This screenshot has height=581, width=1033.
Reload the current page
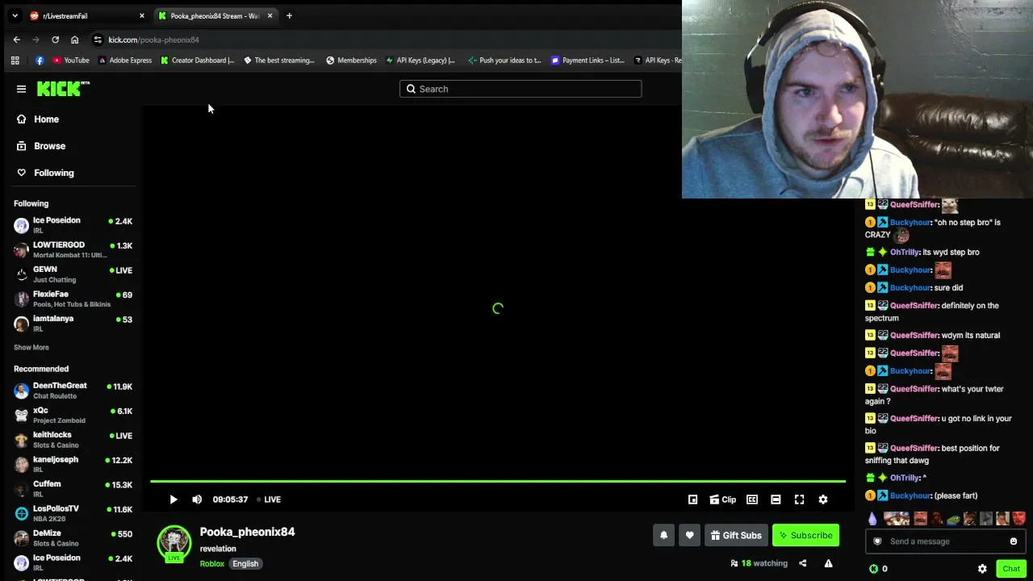(55, 40)
